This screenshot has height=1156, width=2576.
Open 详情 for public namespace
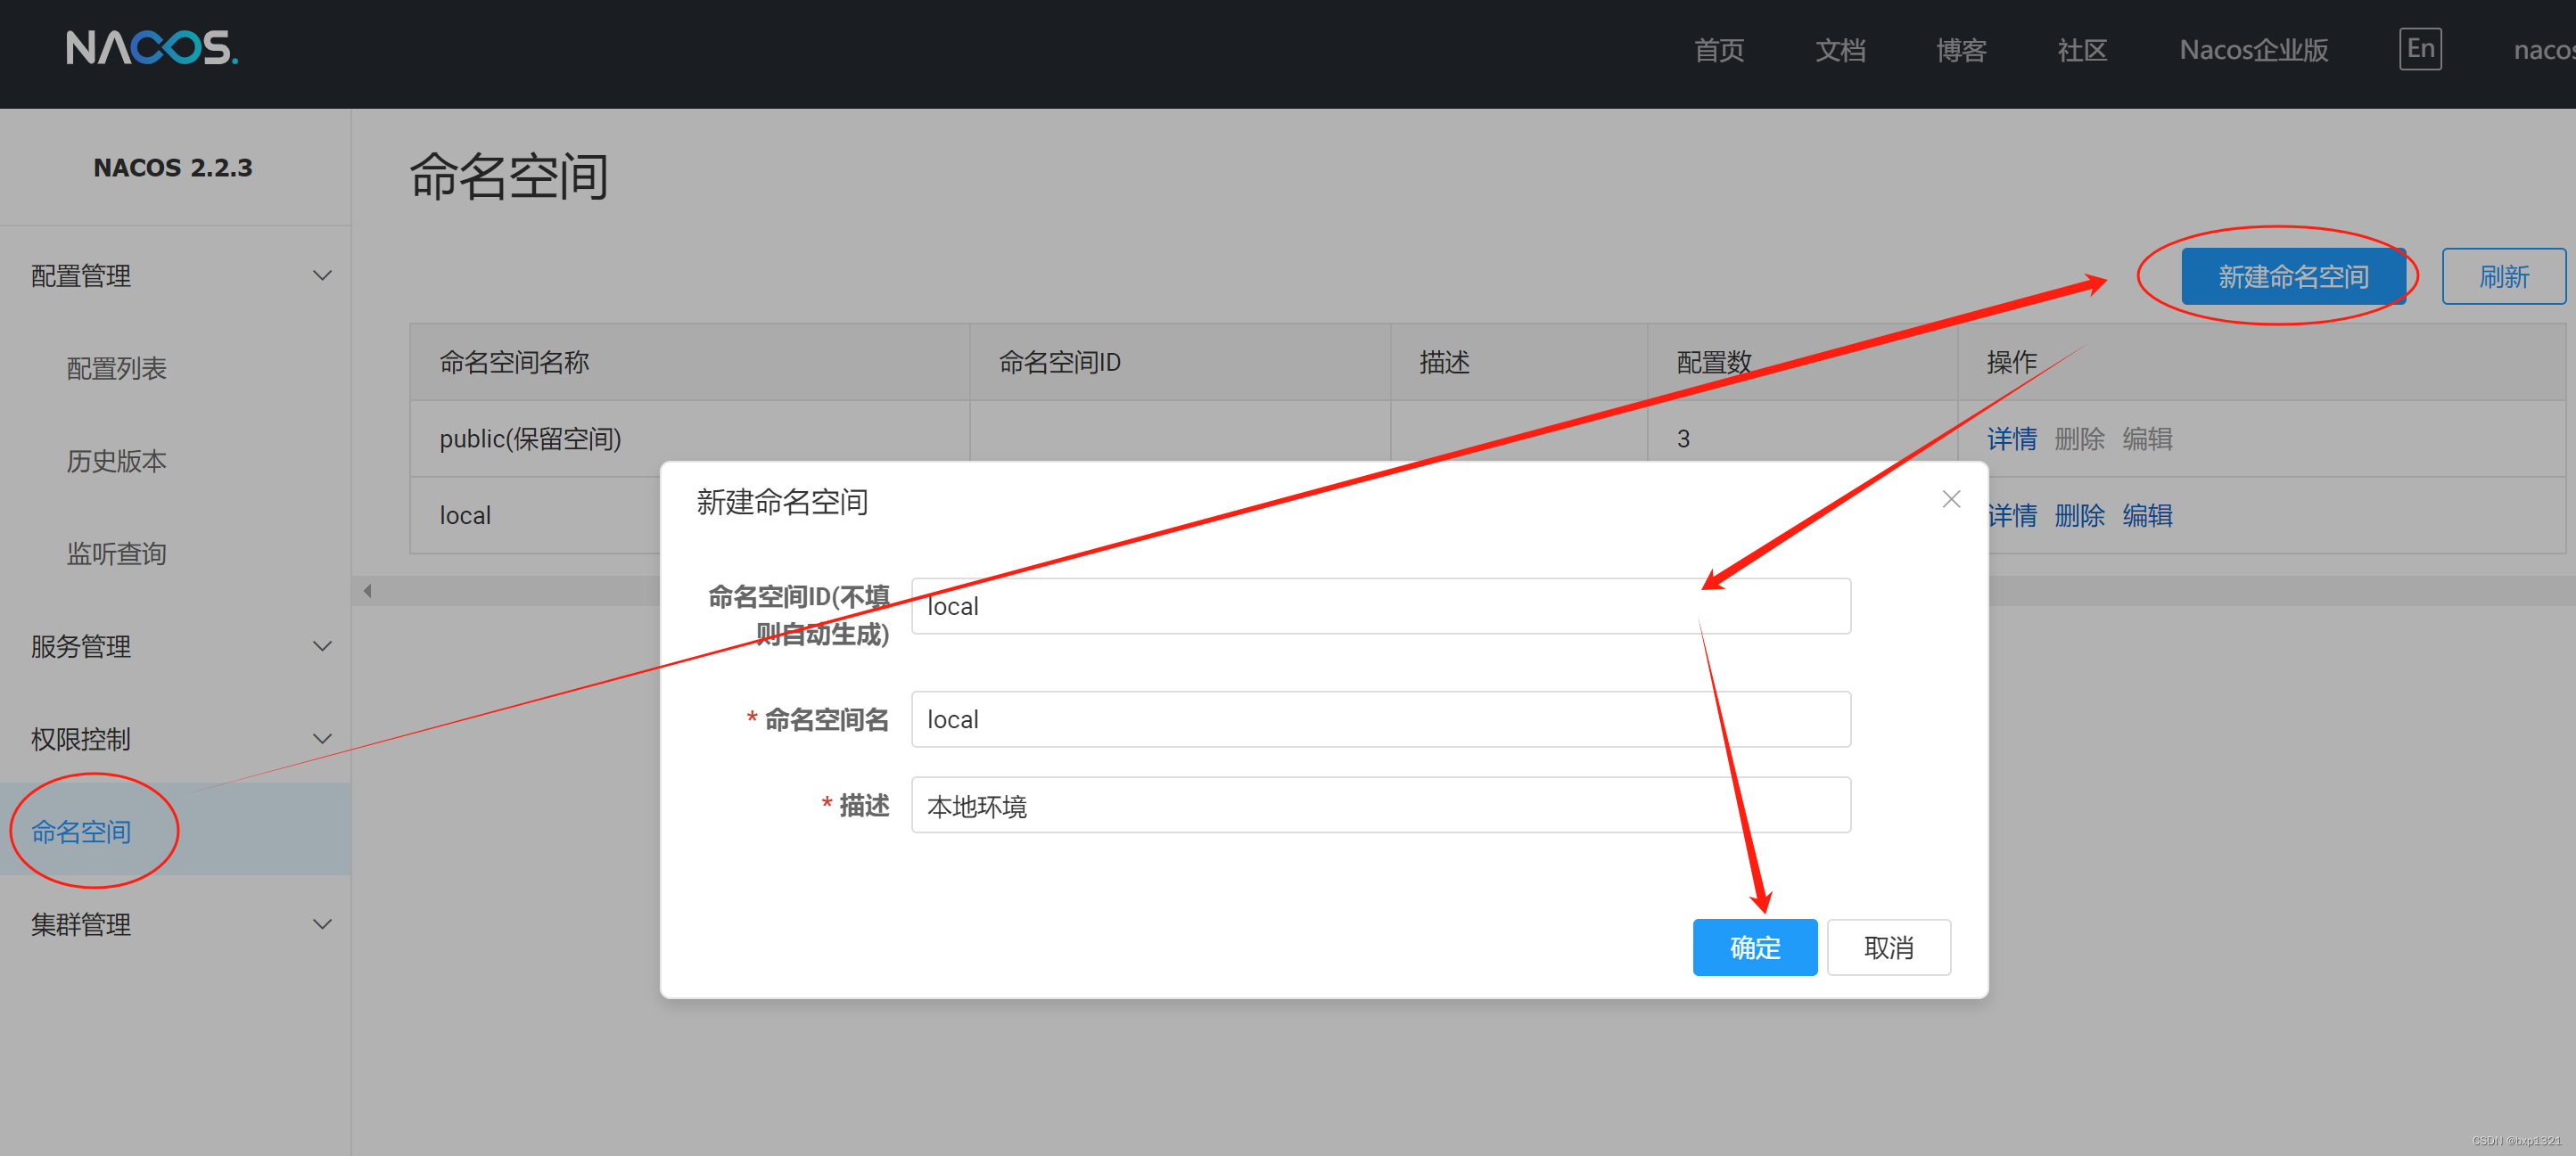coord(2011,438)
